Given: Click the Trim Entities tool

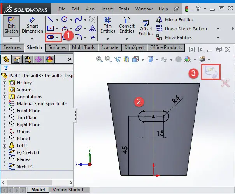Looking at the screenshot, I should pos(108,25).
